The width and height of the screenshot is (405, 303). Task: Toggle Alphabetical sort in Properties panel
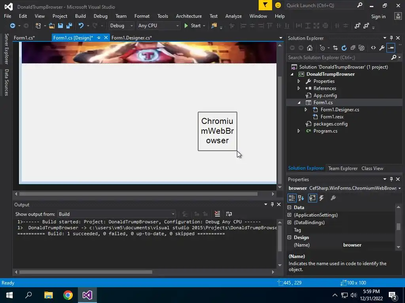coord(301,198)
